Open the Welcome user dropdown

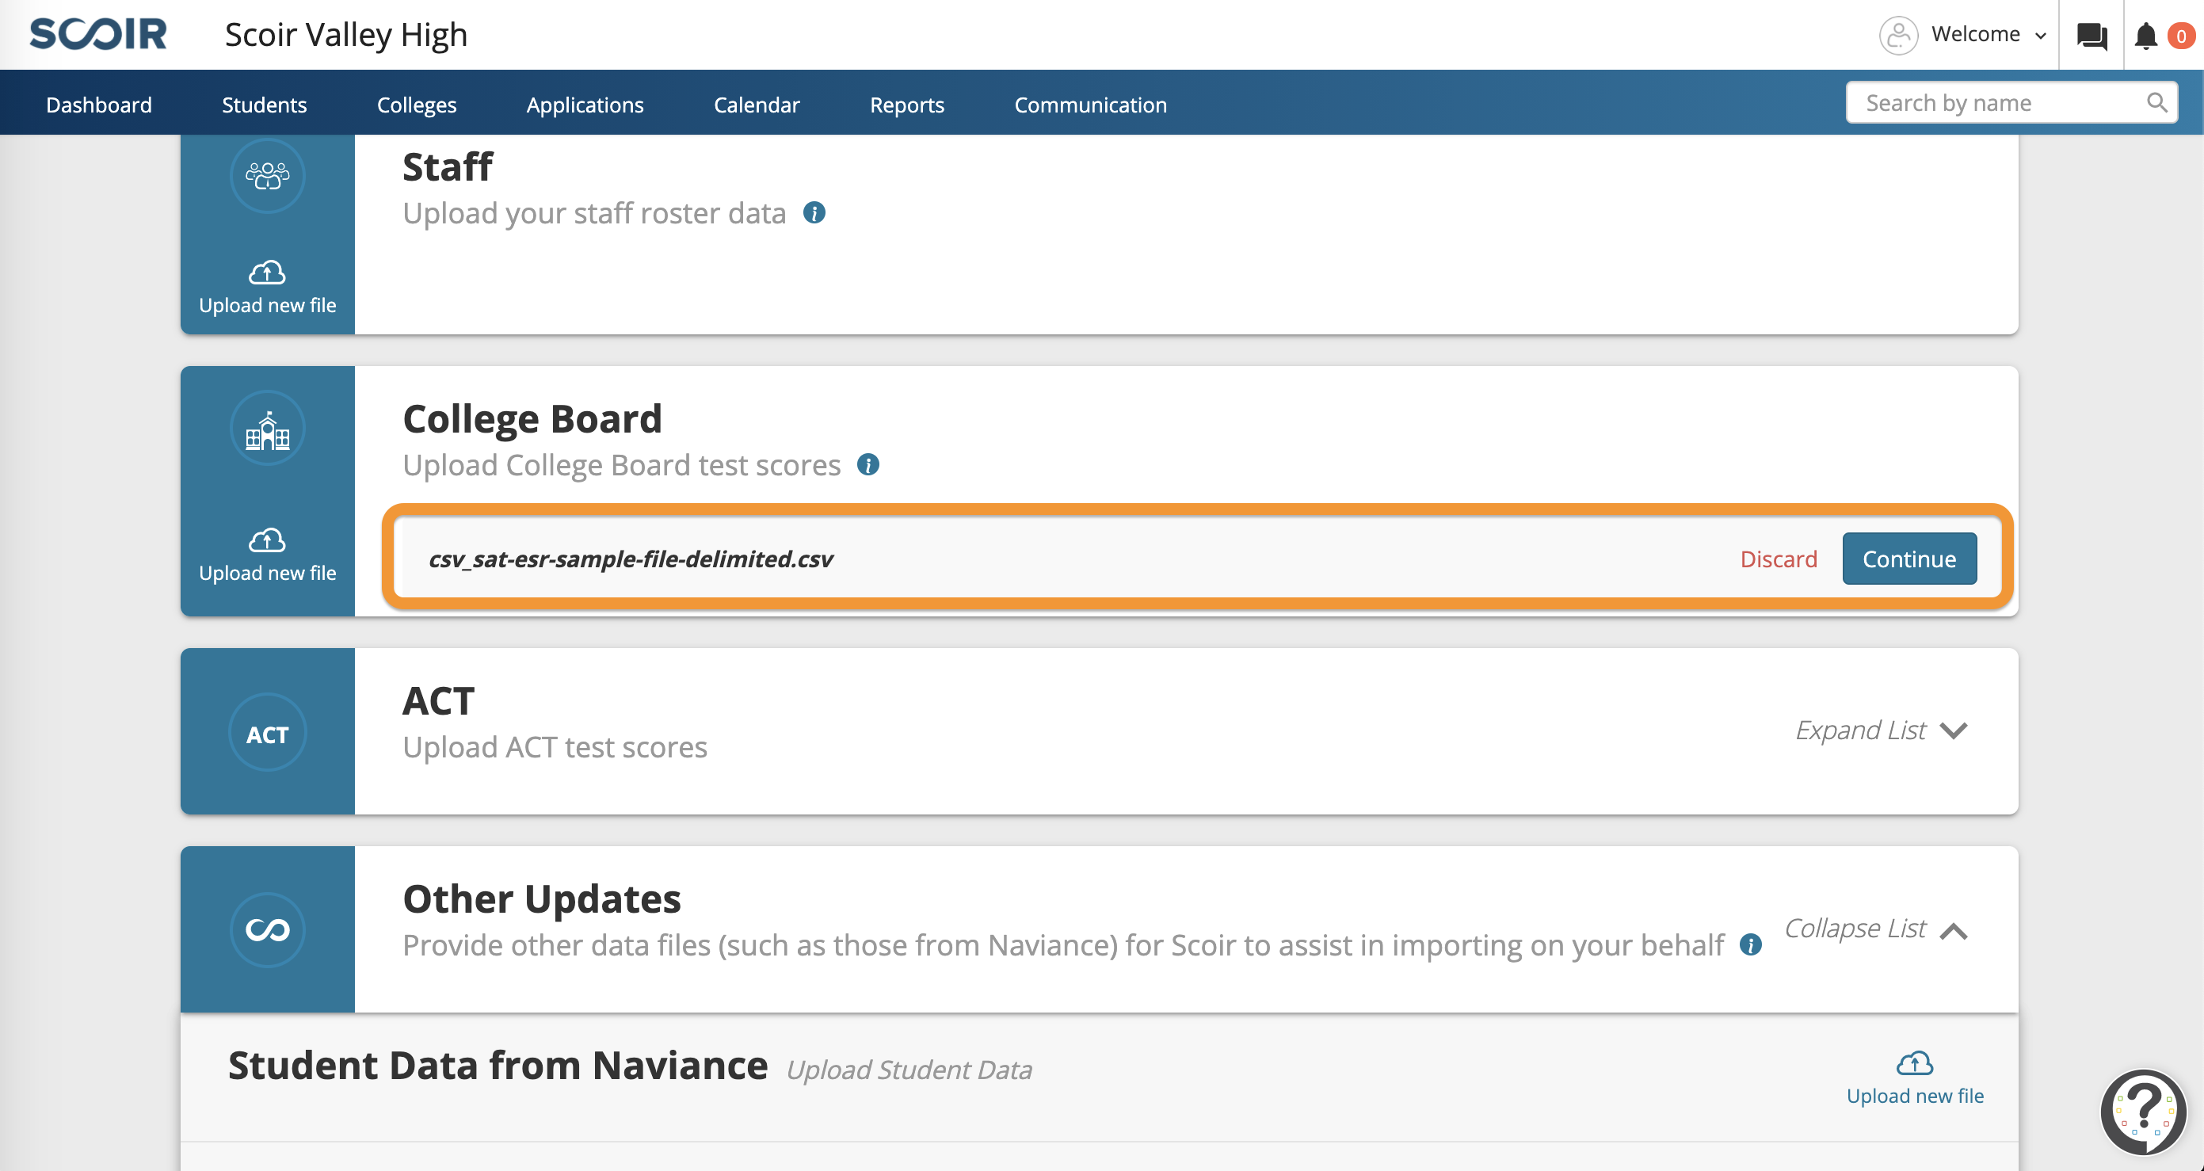click(x=1989, y=34)
